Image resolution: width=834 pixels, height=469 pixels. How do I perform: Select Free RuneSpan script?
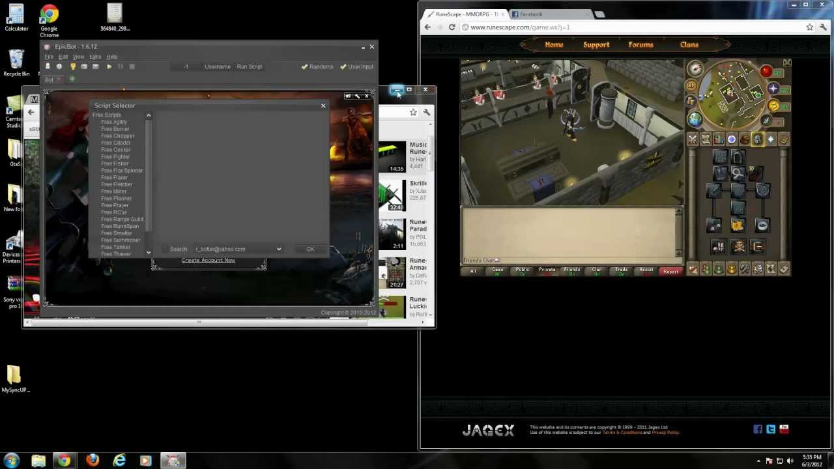120,226
